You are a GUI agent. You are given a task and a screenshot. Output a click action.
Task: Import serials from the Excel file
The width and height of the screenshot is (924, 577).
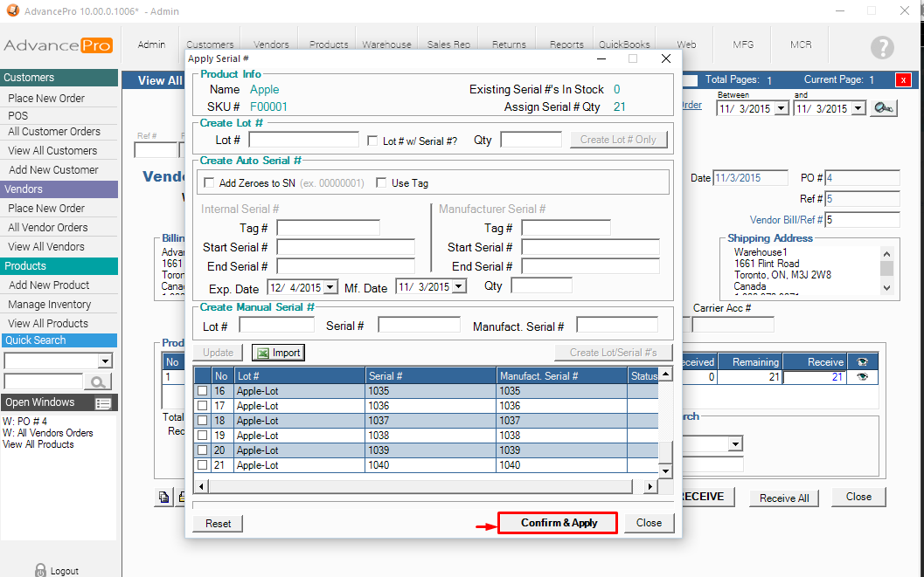tap(278, 353)
